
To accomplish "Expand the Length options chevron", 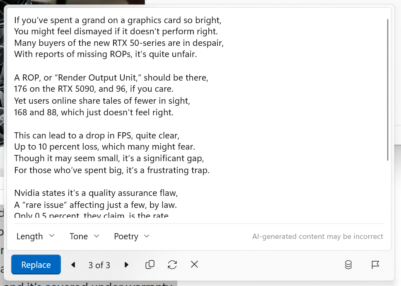I will tap(52, 236).
